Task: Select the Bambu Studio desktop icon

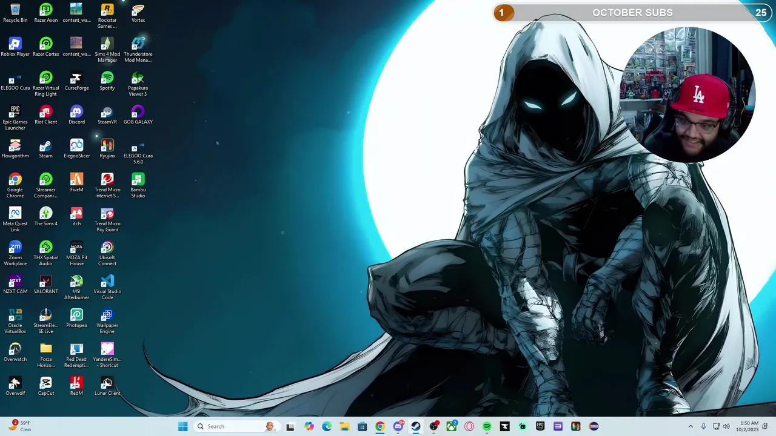Action: (x=138, y=185)
